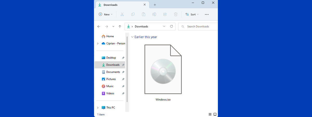Click the Rename icon in the toolbar
This screenshot has width=312, height=117.
[154, 14]
